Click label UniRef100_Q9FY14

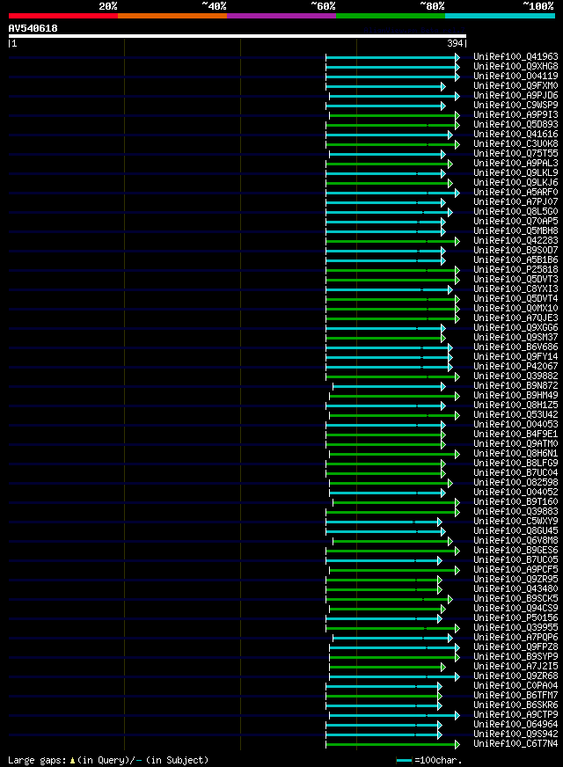click(x=515, y=357)
